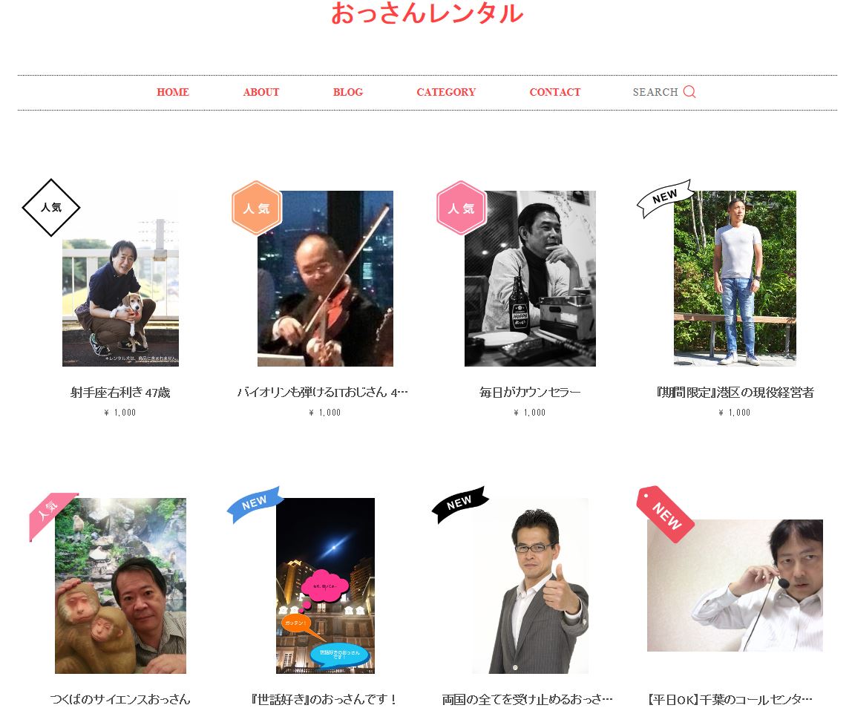Screen dimensions: 852x708
Task: Select the thumbs-up businessman photo
Action: pyautogui.click(x=530, y=586)
